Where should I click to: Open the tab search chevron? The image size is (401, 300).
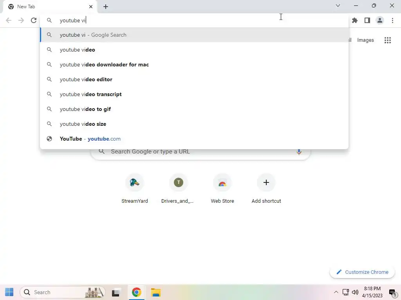[x=338, y=5]
